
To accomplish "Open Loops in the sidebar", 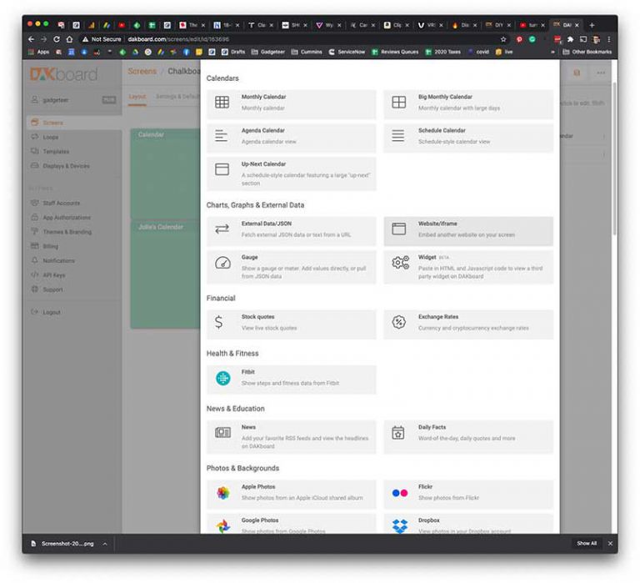I will coord(51,137).
